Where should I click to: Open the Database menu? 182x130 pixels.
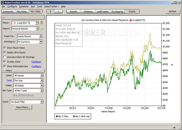pyautogui.click(x=24, y=7)
